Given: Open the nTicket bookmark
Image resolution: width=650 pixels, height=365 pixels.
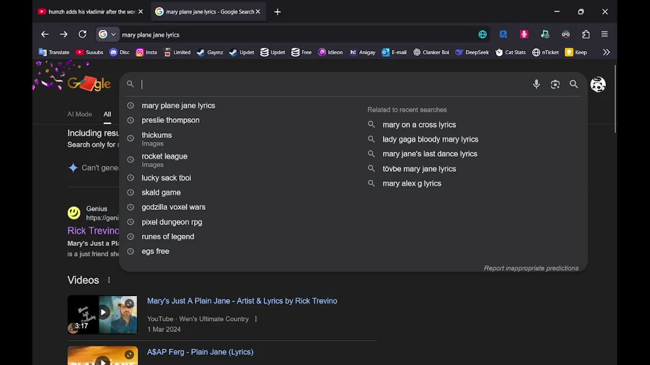Looking at the screenshot, I should [x=545, y=52].
